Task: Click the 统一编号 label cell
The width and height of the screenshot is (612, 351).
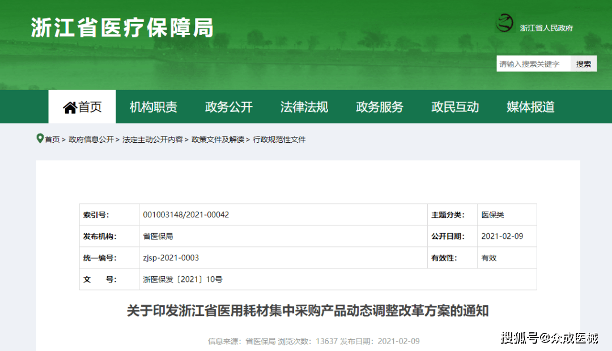Action: [109, 258]
